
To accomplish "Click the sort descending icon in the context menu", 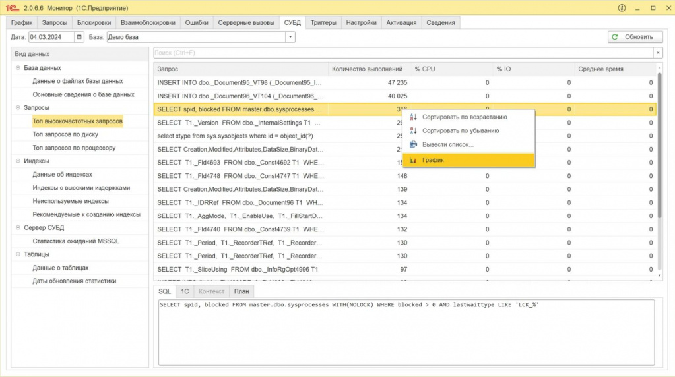I will click(413, 130).
